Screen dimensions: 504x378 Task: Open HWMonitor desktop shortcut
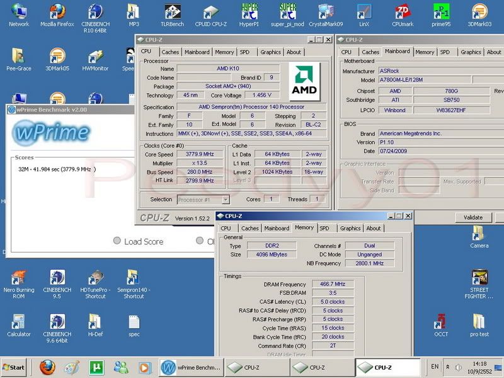[x=96, y=59]
